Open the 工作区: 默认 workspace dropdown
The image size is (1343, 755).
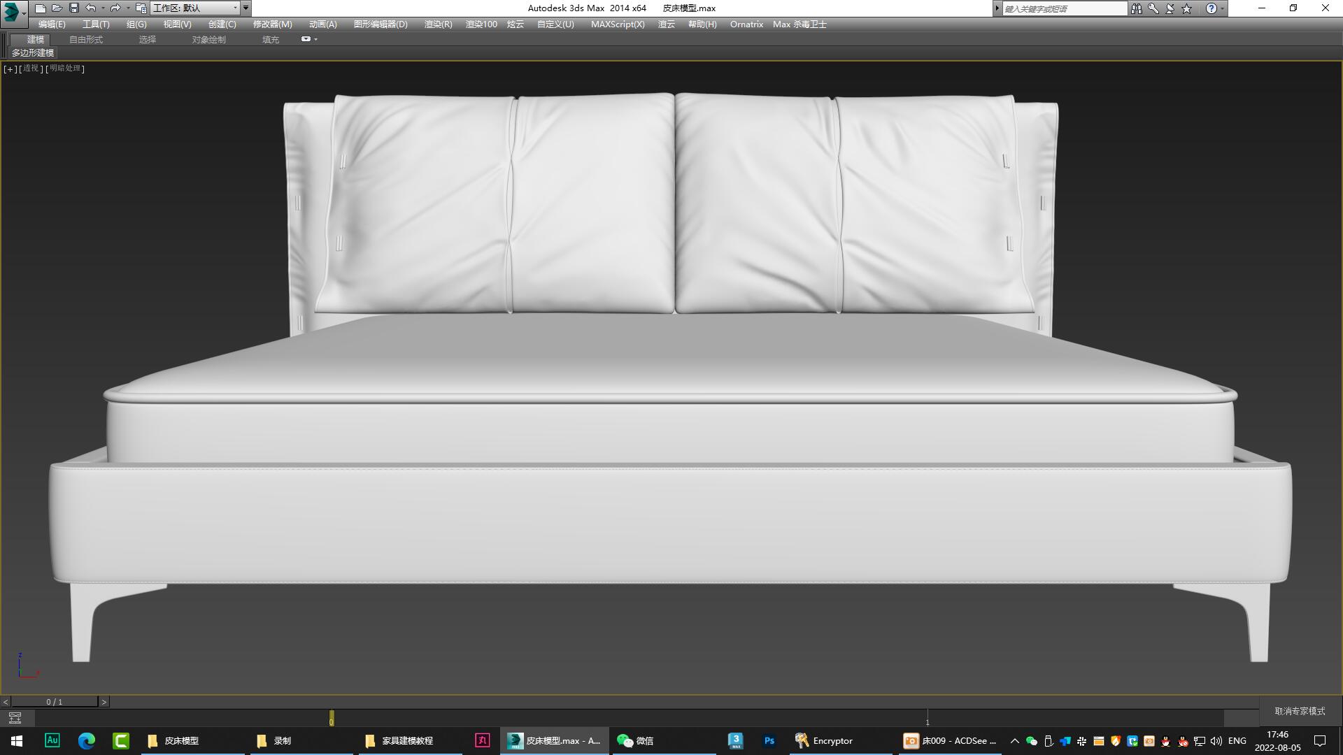(194, 8)
